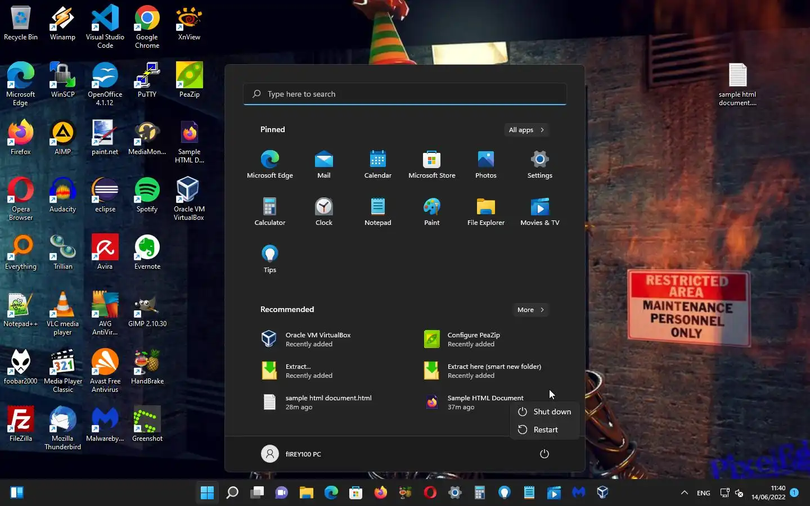This screenshot has width=810, height=506.
Task: Open taskbar Search magnifier
Action: coord(232,493)
